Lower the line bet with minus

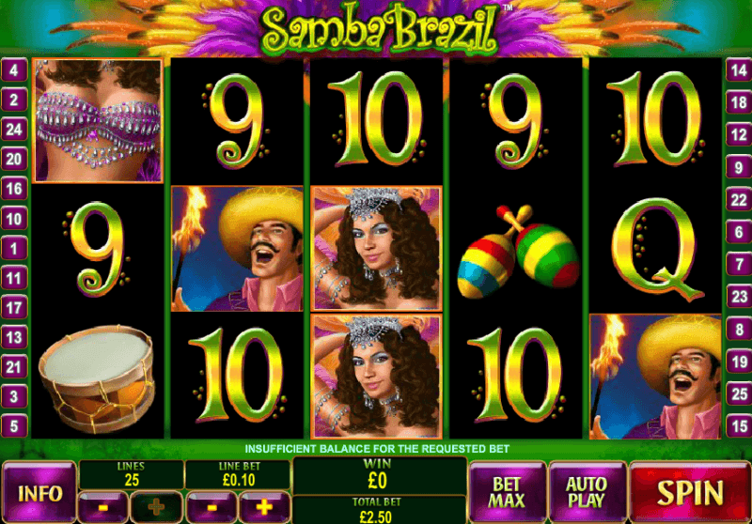click(211, 506)
